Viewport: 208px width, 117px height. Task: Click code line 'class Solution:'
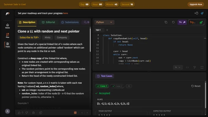(113, 35)
